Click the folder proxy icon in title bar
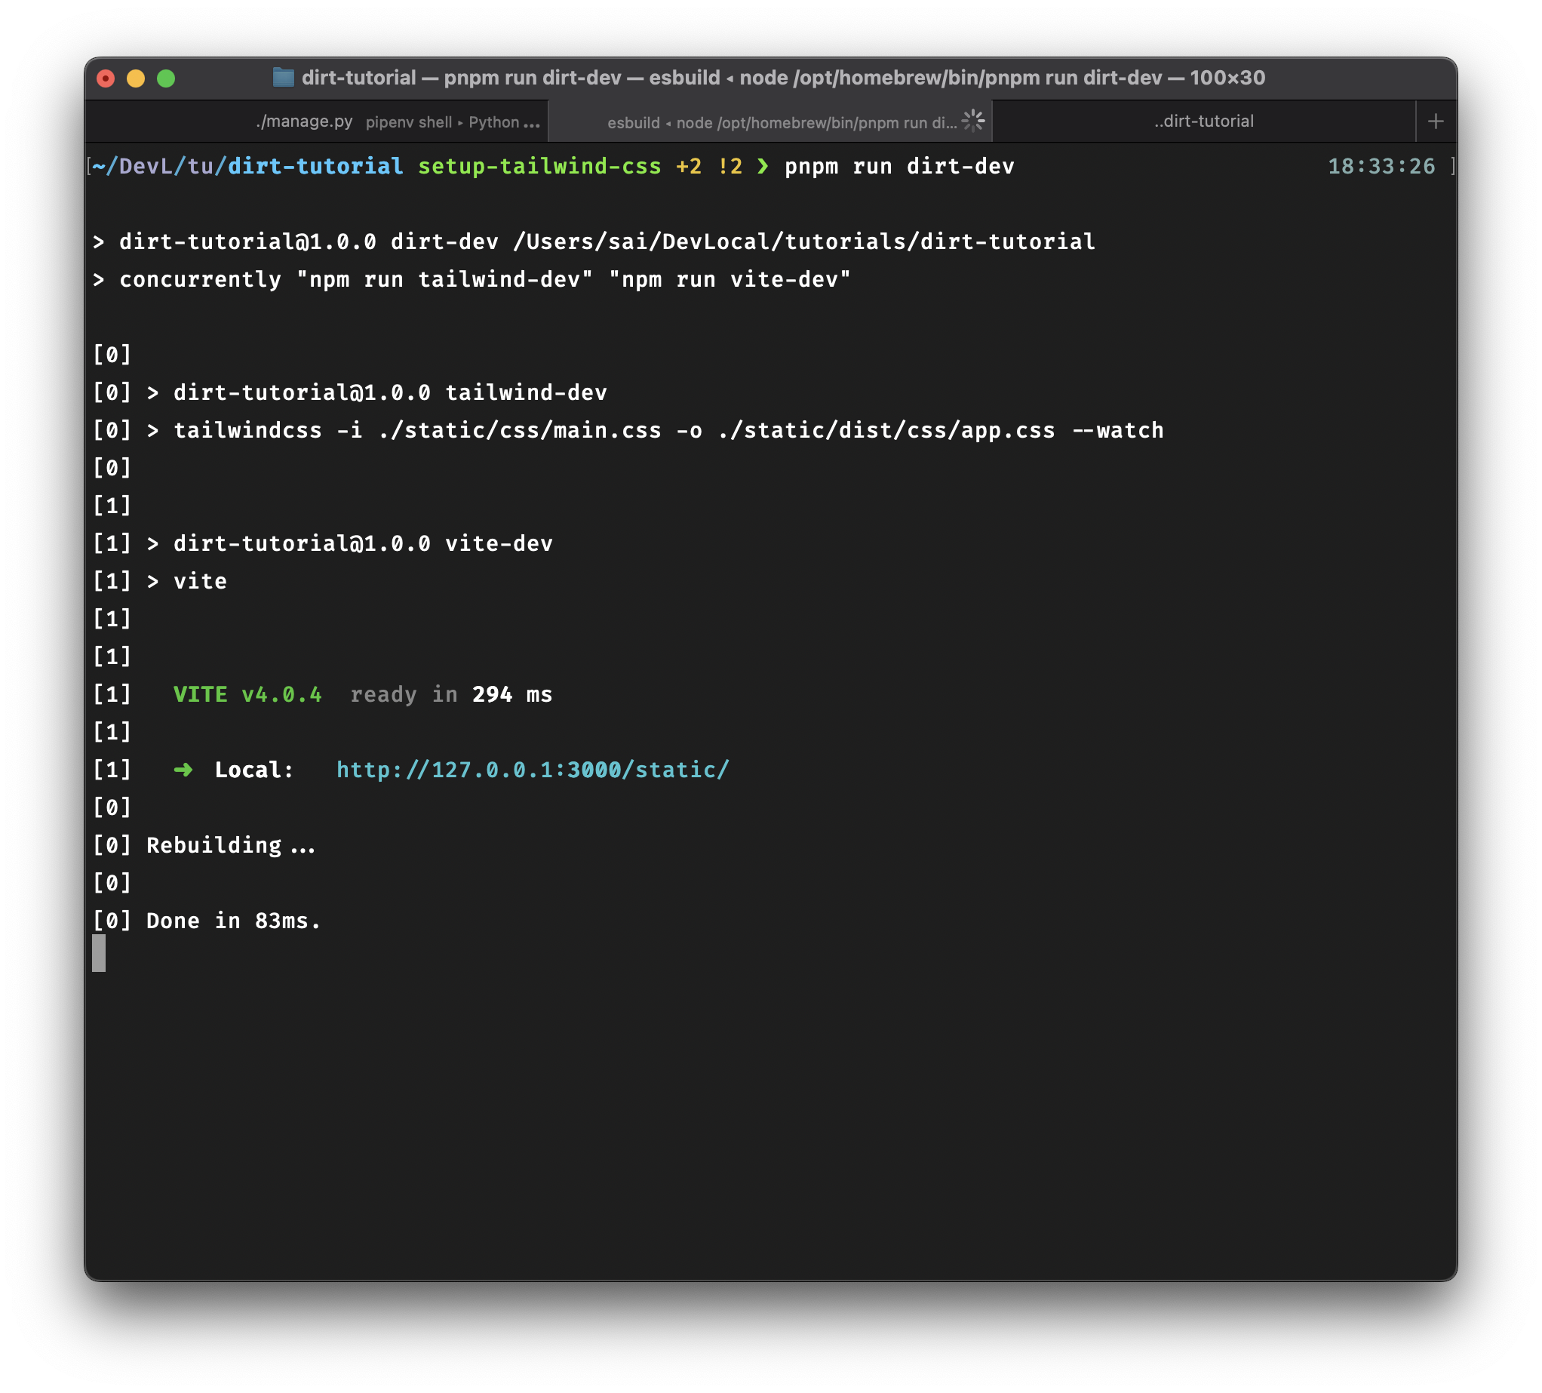Screen dimensions: 1542x1393 click(283, 77)
